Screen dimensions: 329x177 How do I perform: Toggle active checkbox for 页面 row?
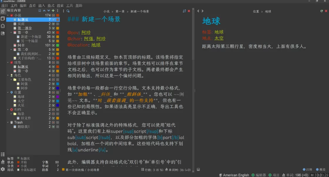(53, 24)
